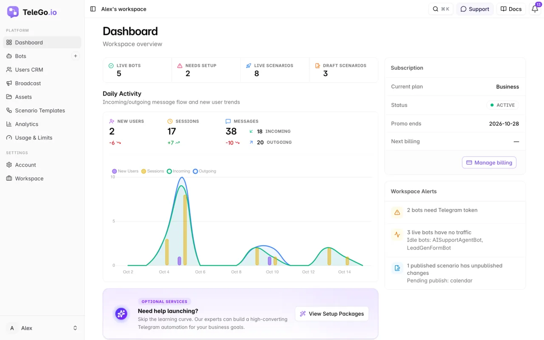544x340 pixels.
Task: Open Scenario Templates page
Action: 42,110
